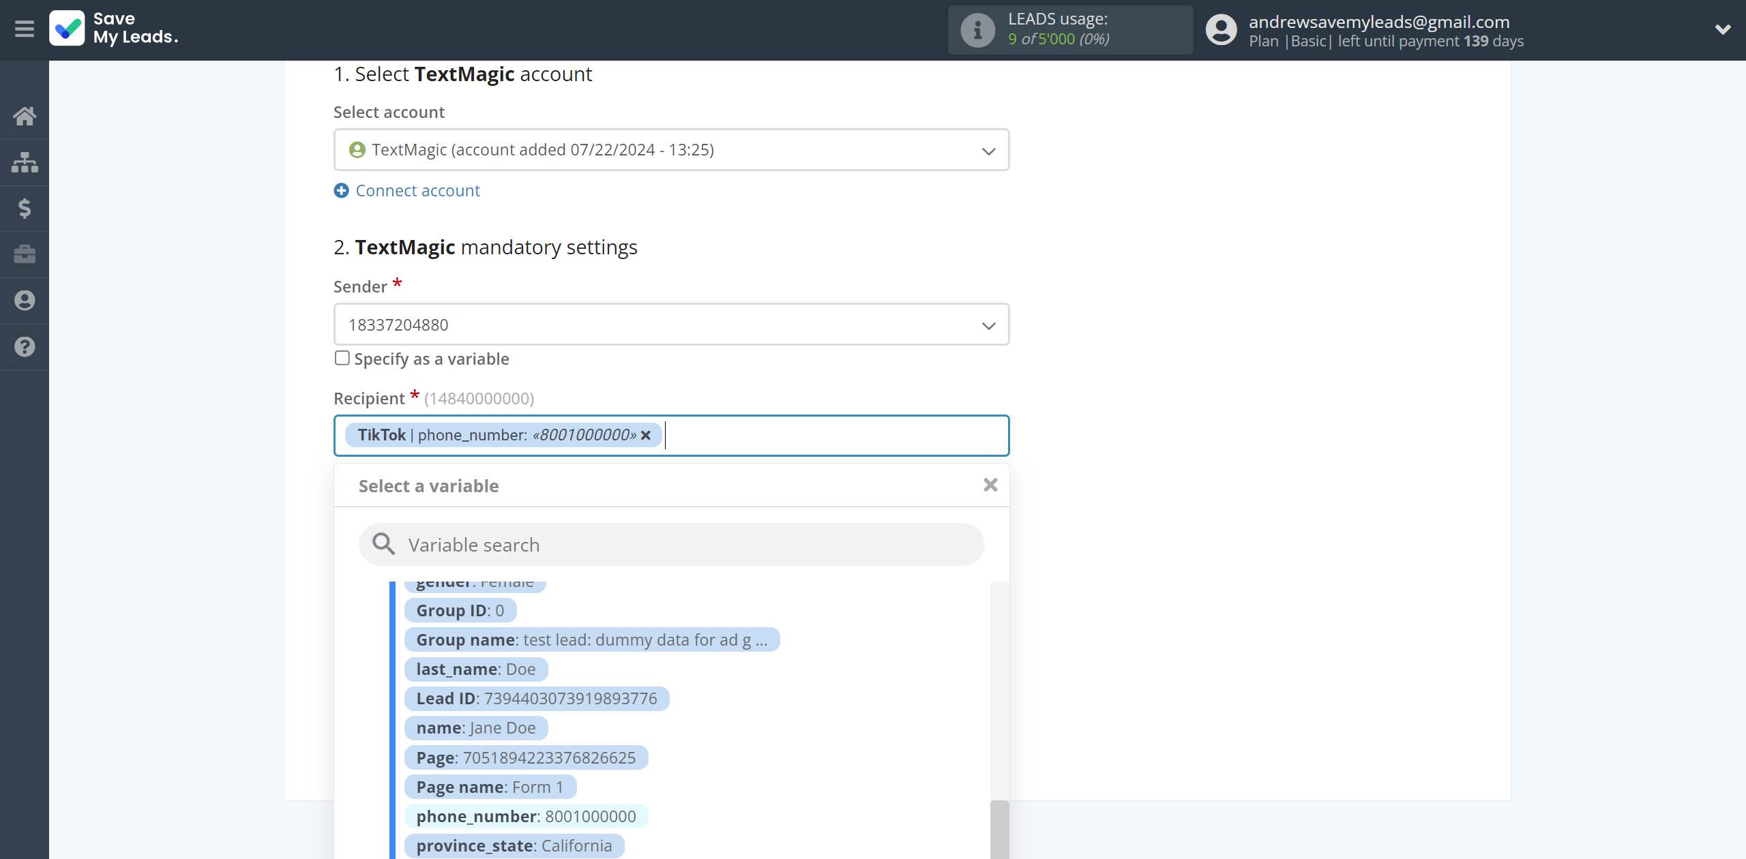Viewport: 1746px width, 859px height.
Task: Click the user/profile icon in sidebar
Action: click(25, 299)
